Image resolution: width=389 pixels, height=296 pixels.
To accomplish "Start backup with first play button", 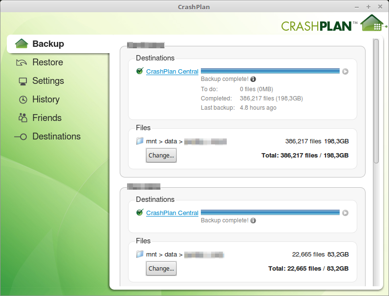I will 345,72.
